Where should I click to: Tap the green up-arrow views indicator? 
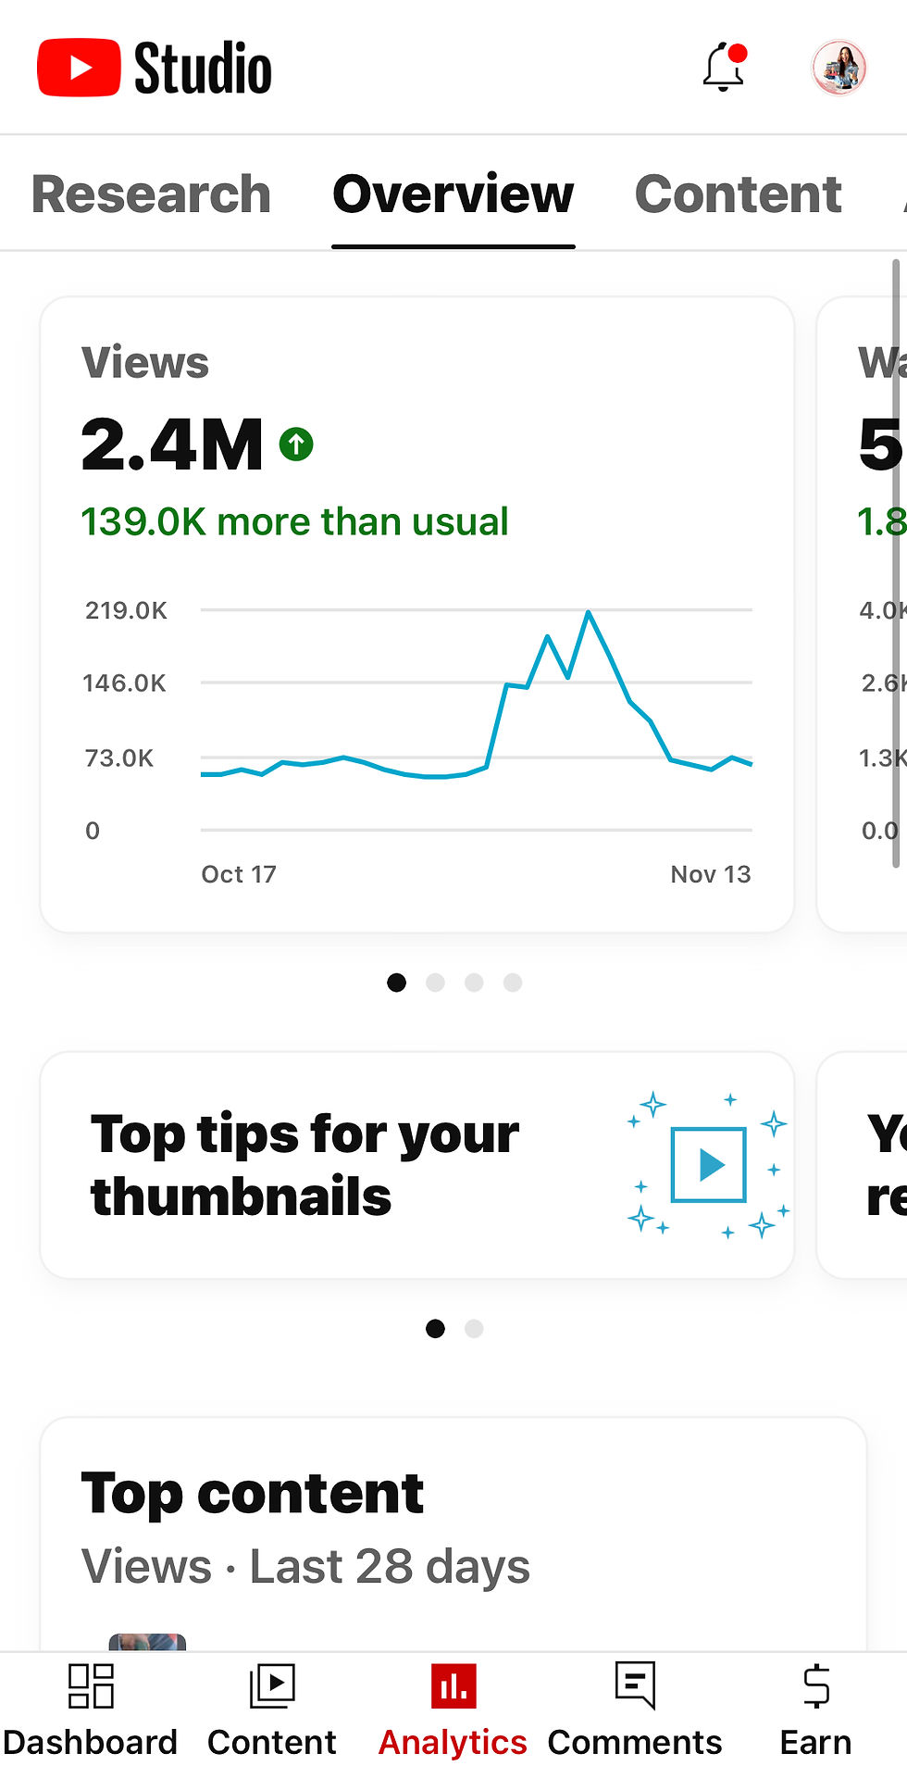[x=296, y=445]
